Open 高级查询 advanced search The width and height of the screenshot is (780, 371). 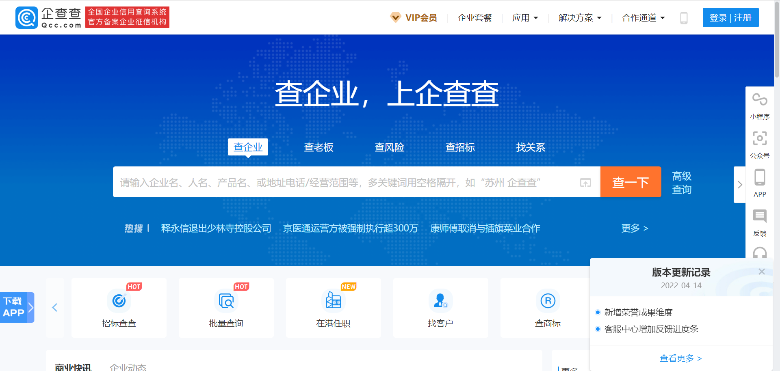point(682,183)
